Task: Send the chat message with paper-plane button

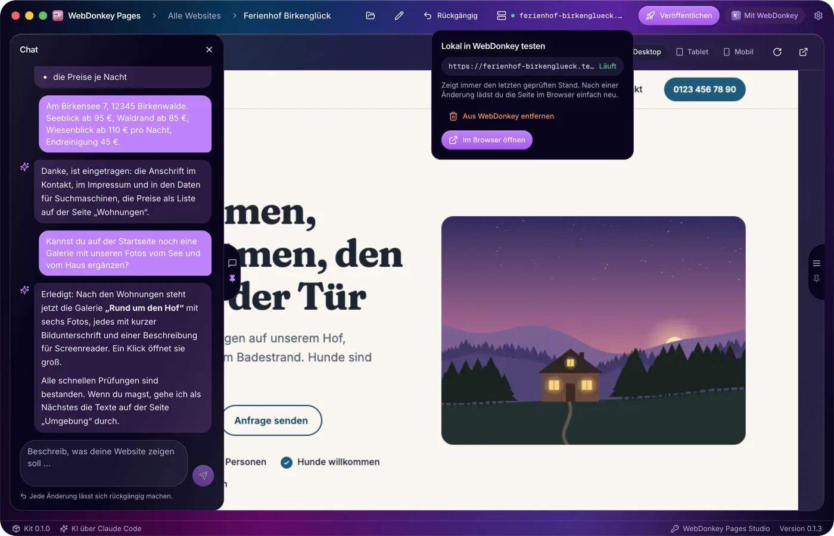Action: 203,475
